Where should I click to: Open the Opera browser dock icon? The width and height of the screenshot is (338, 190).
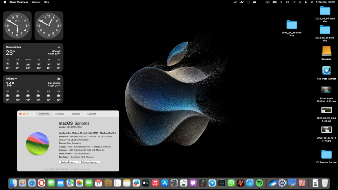coord(42,183)
